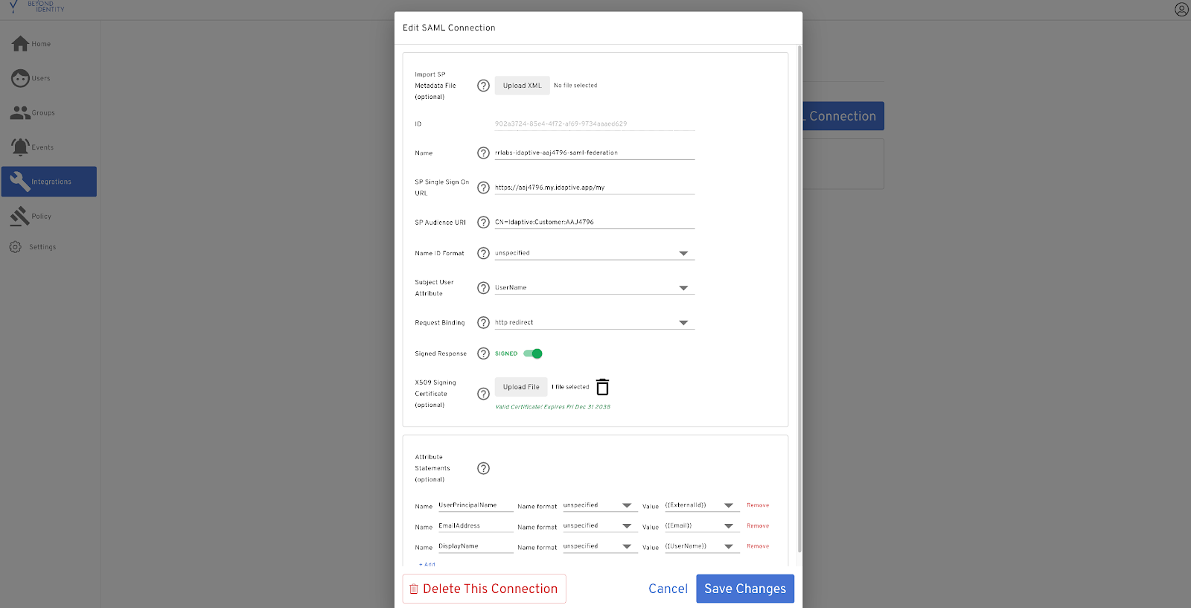
Task: Click the Settings gear icon in sidebar
Action: (x=16, y=246)
